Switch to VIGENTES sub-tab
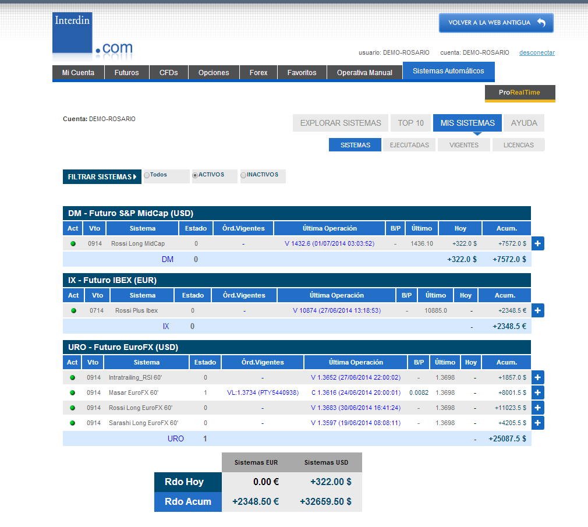The image size is (588, 527). coord(464,145)
